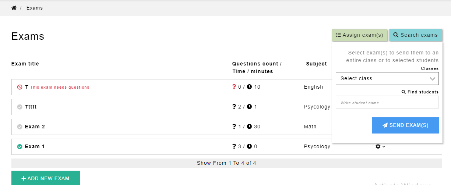Screen dimensions: 451x185
Task: Toggle the green check icon for Exam 1
Action: [x=20, y=147]
